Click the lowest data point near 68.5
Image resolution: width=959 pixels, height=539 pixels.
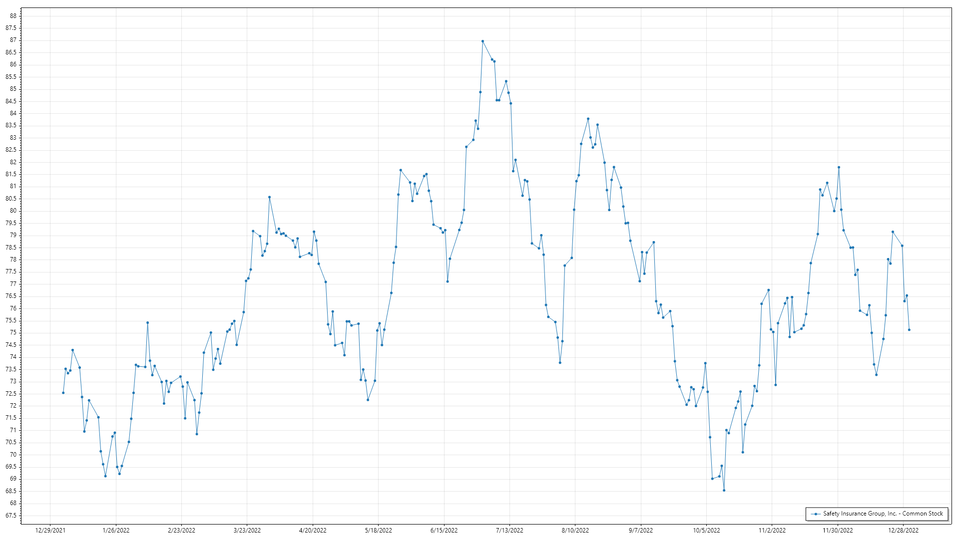[724, 491]
